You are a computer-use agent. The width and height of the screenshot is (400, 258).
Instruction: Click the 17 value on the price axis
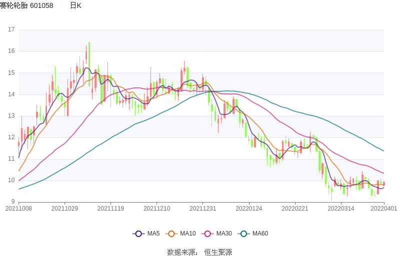tap(11, 29)
